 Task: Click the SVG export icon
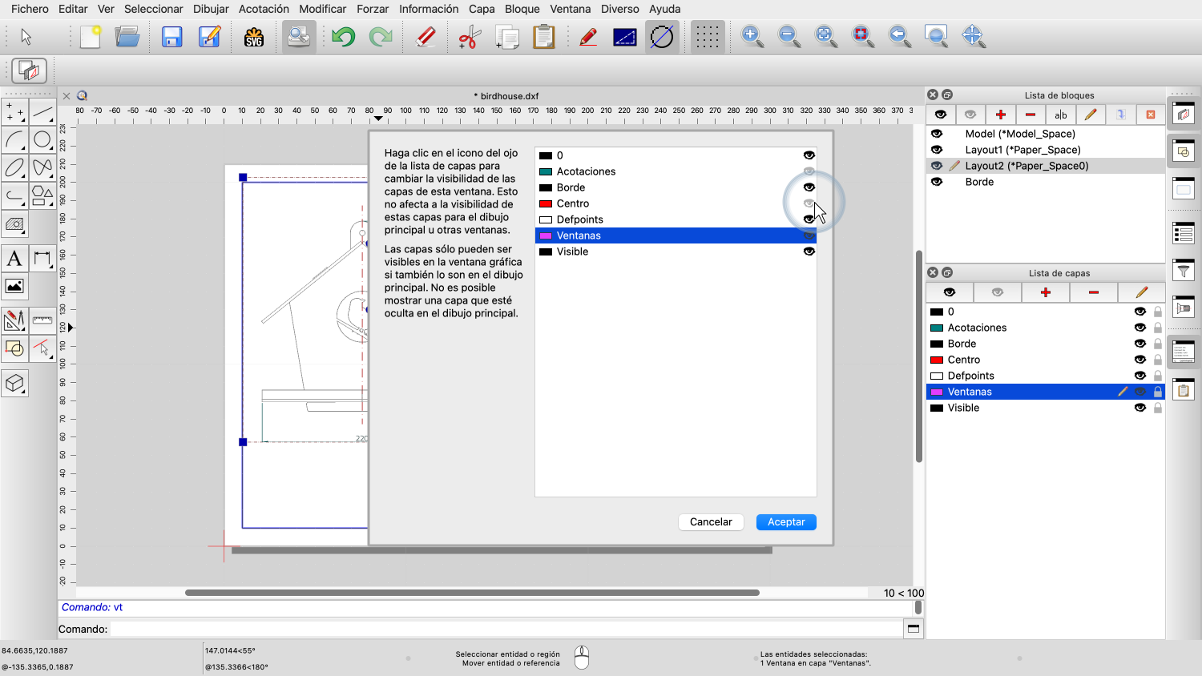tap(254, 37)
